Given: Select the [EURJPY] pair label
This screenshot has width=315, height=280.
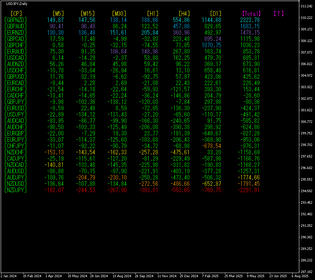Looking at the screenshot, I should pyautogui.click(x=16, y=140).
